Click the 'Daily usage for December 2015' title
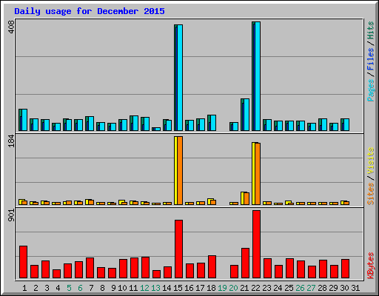 coord(90,11)
